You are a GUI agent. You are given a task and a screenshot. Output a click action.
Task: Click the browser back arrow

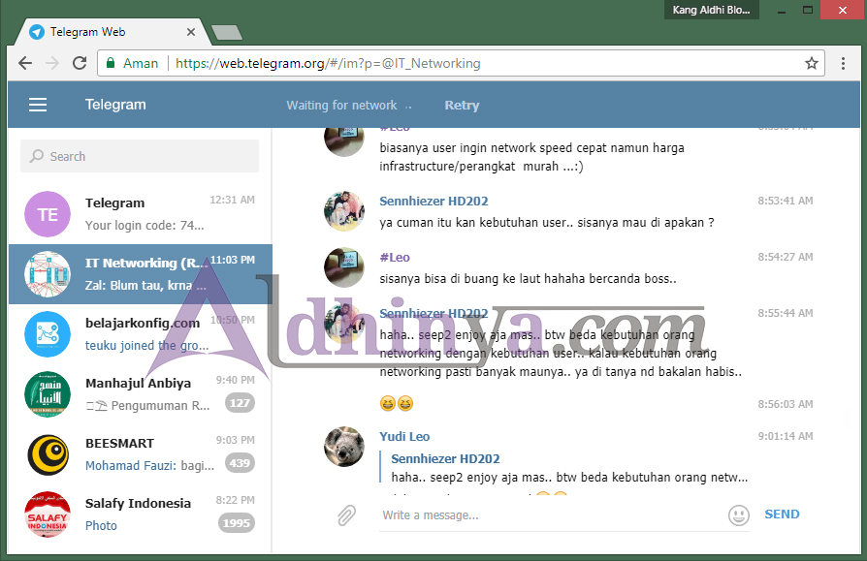coord(25,63)
